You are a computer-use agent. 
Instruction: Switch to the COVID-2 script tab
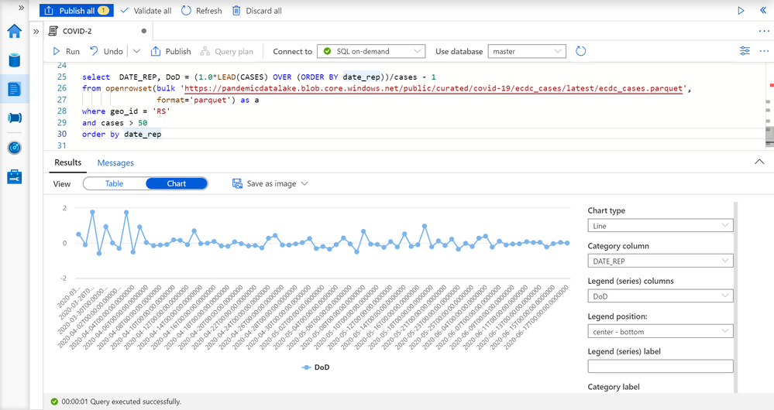coord(77,31)
